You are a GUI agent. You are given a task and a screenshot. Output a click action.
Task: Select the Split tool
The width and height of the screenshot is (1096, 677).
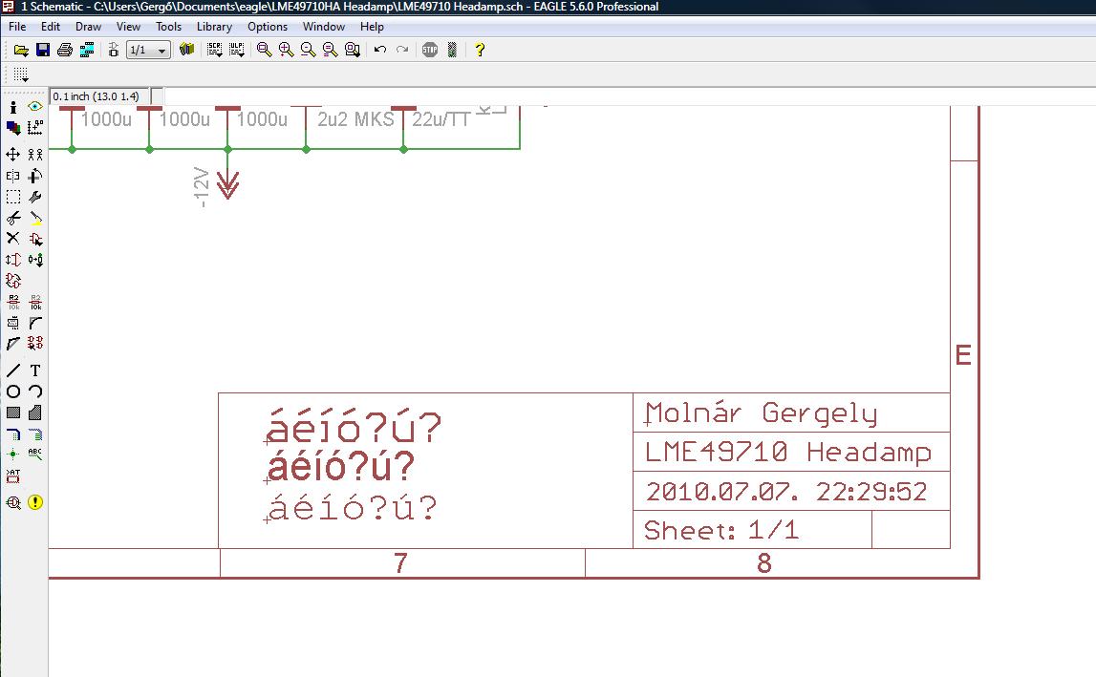point(12,343)
